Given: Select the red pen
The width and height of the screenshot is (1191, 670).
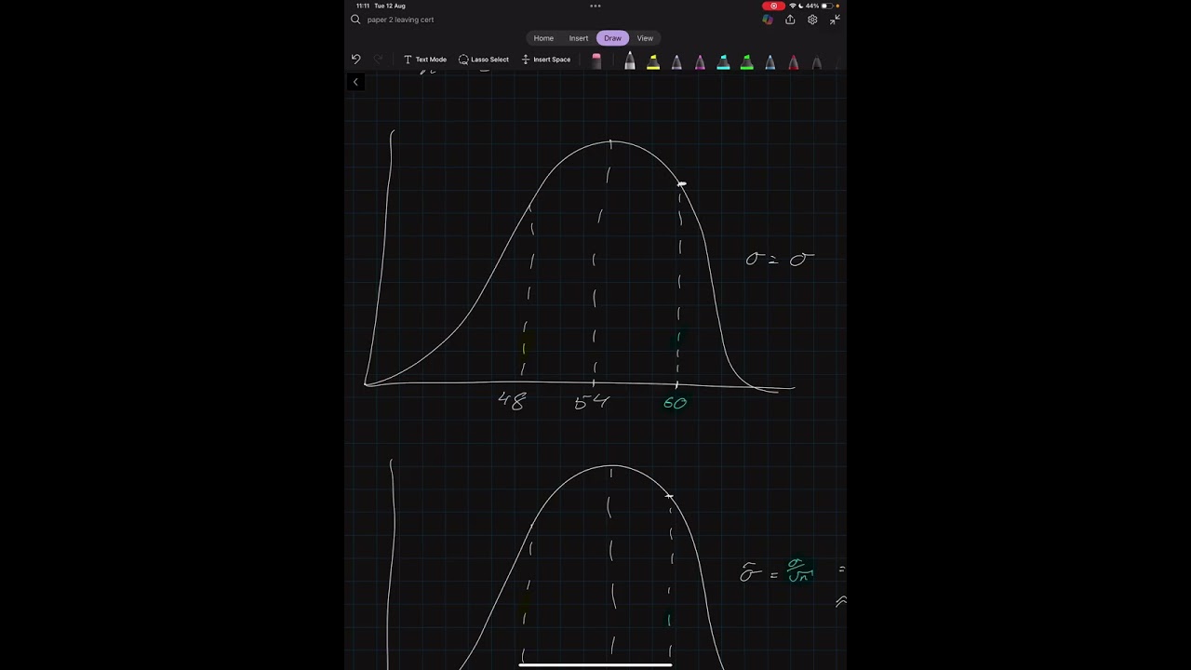Looking at the screenshot, I should click(x=793, y=61).
